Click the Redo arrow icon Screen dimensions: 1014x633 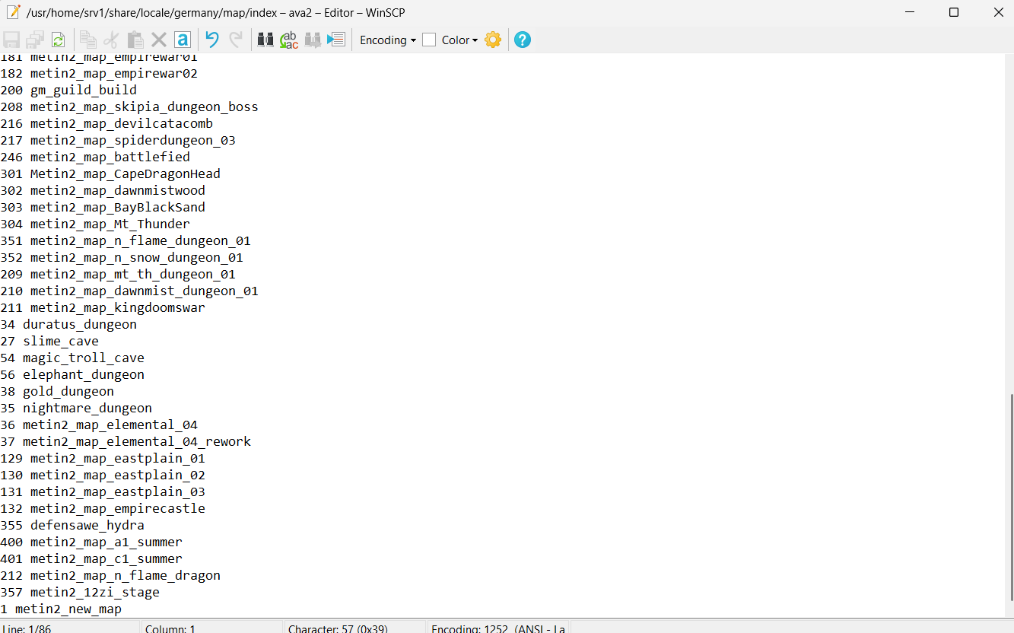[x=236, y=40]
